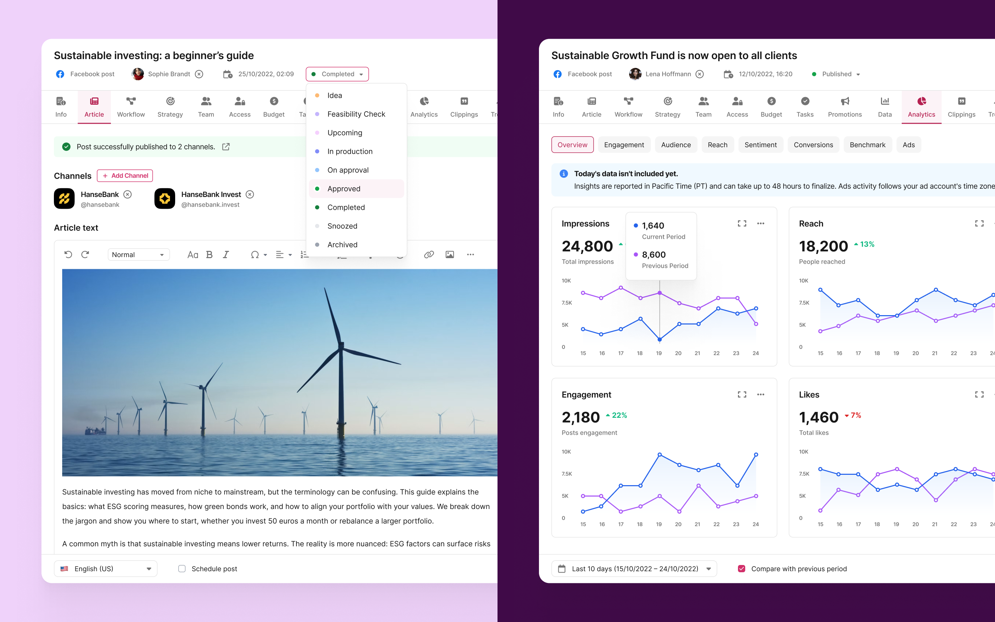The height and width of the screenshot is (622, 995).
Task: Remove Sophie Brandt as assignee
Action: tap(199, 74)
